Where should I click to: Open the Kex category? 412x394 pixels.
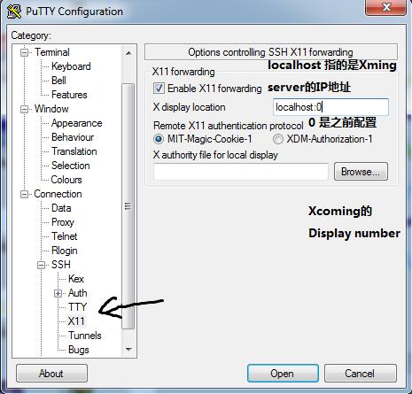pos(76,279)
